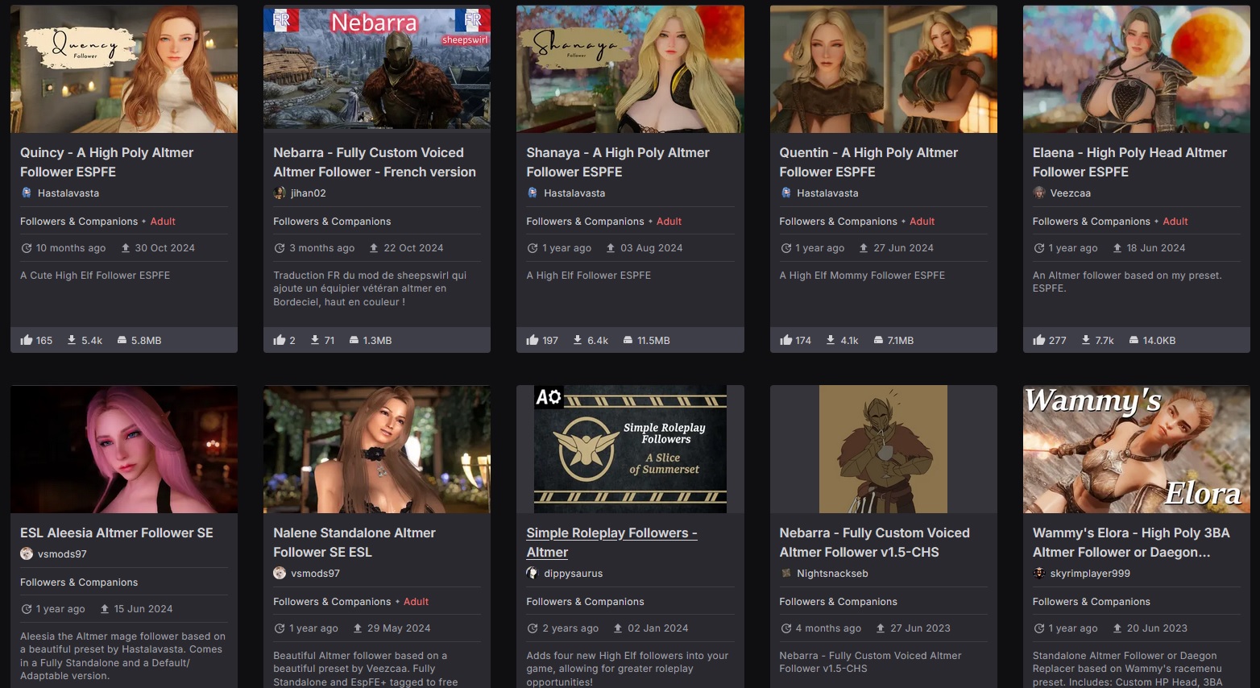Click Quentin follower thumbnail image
Screen dimensions: 1260x688
[x=883, y=69]
